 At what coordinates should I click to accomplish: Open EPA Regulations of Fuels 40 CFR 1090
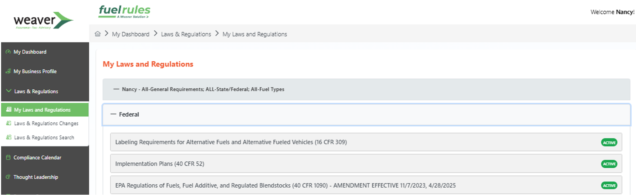click(x=285, y=185)
